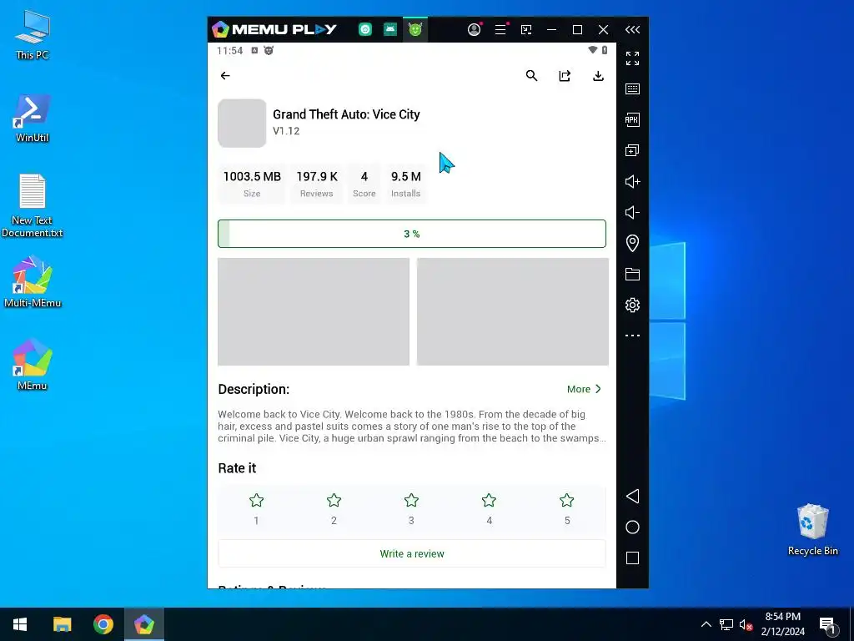
Task: Tap the Android home circle button
Action: point(632,527)
